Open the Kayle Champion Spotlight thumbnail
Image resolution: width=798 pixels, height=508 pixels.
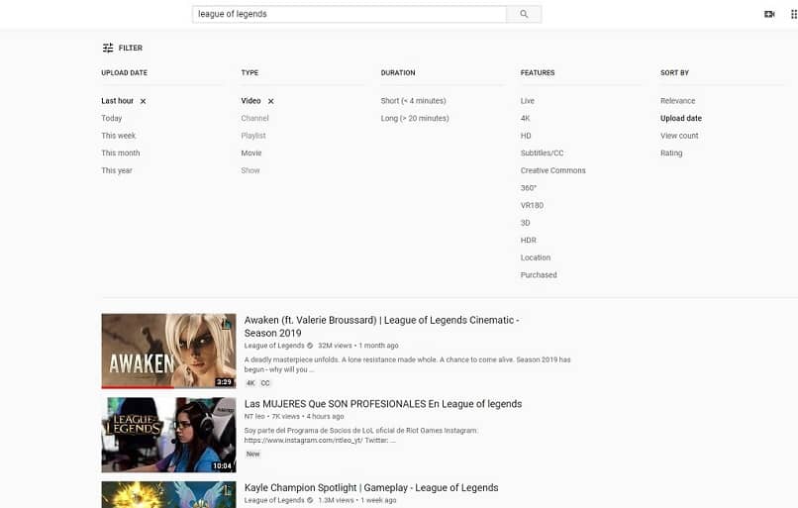[x=168, y=494]
